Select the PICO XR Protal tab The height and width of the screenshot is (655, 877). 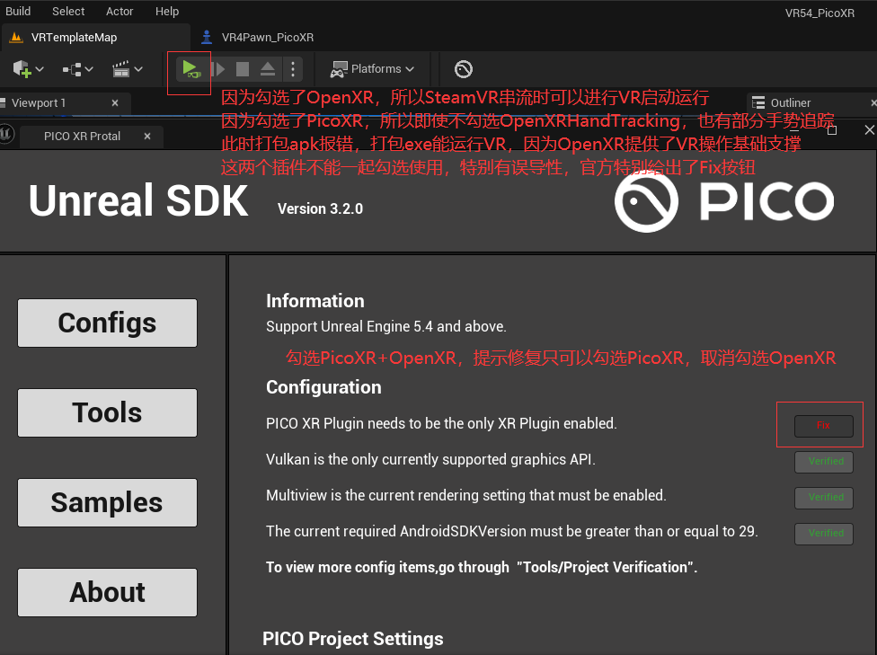click(83, 136)
